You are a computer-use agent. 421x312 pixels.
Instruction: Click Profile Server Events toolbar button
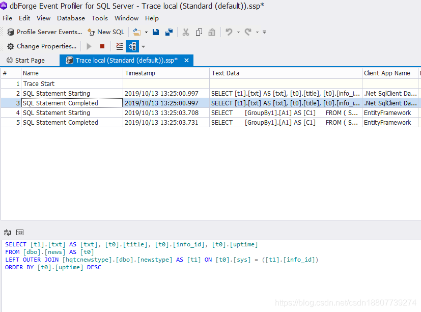point(45,32)
